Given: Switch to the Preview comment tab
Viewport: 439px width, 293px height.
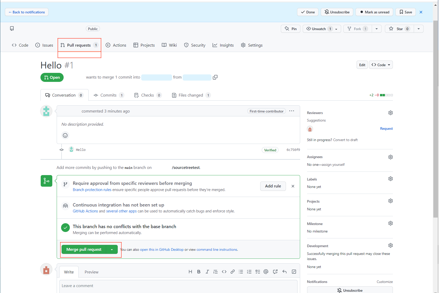Looking at the screenshot, I should coord(91,272).
